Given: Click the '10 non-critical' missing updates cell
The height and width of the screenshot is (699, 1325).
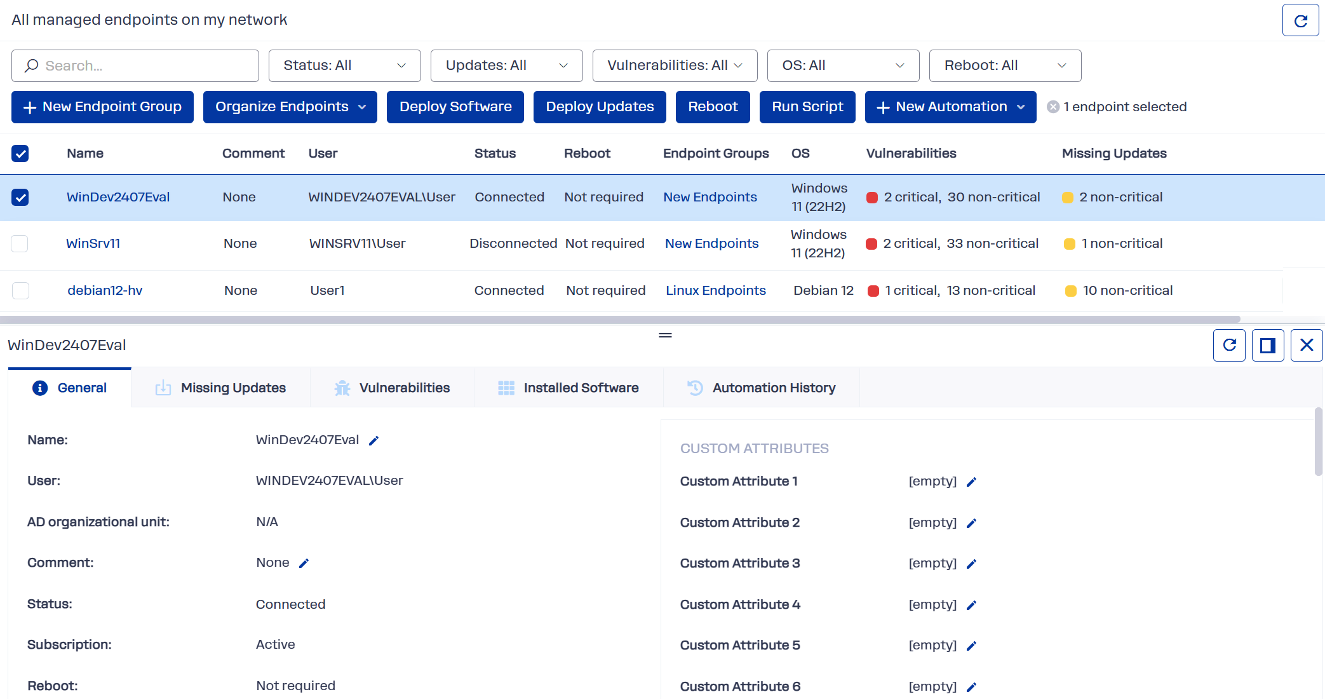Looking at the screenshot, I should (x=1127, y=290).
